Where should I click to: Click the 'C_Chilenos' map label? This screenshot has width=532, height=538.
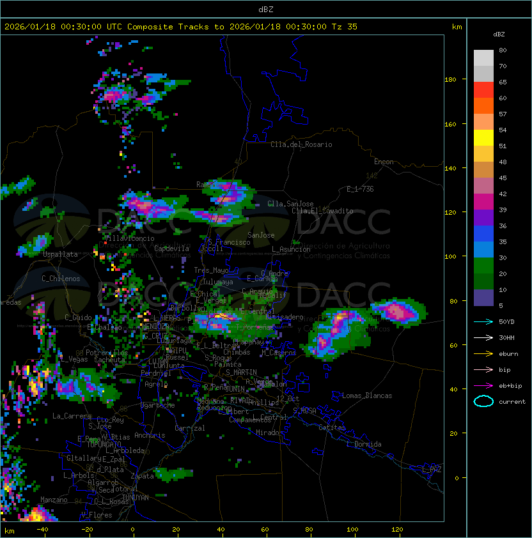(61, 279)
